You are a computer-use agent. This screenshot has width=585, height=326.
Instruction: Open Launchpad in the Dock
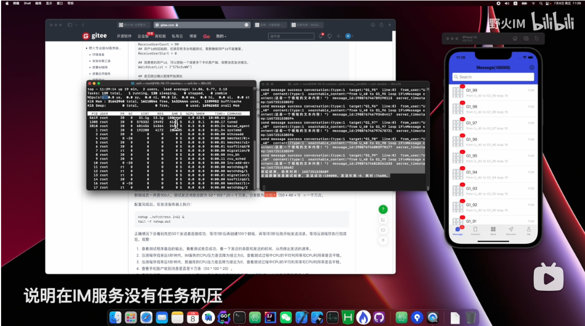click(131, 317)
